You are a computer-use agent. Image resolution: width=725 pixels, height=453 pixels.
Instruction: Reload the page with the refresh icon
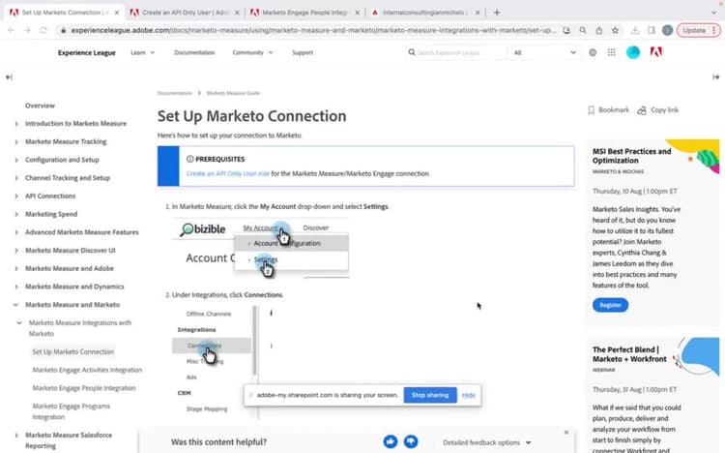coord(43,30)
